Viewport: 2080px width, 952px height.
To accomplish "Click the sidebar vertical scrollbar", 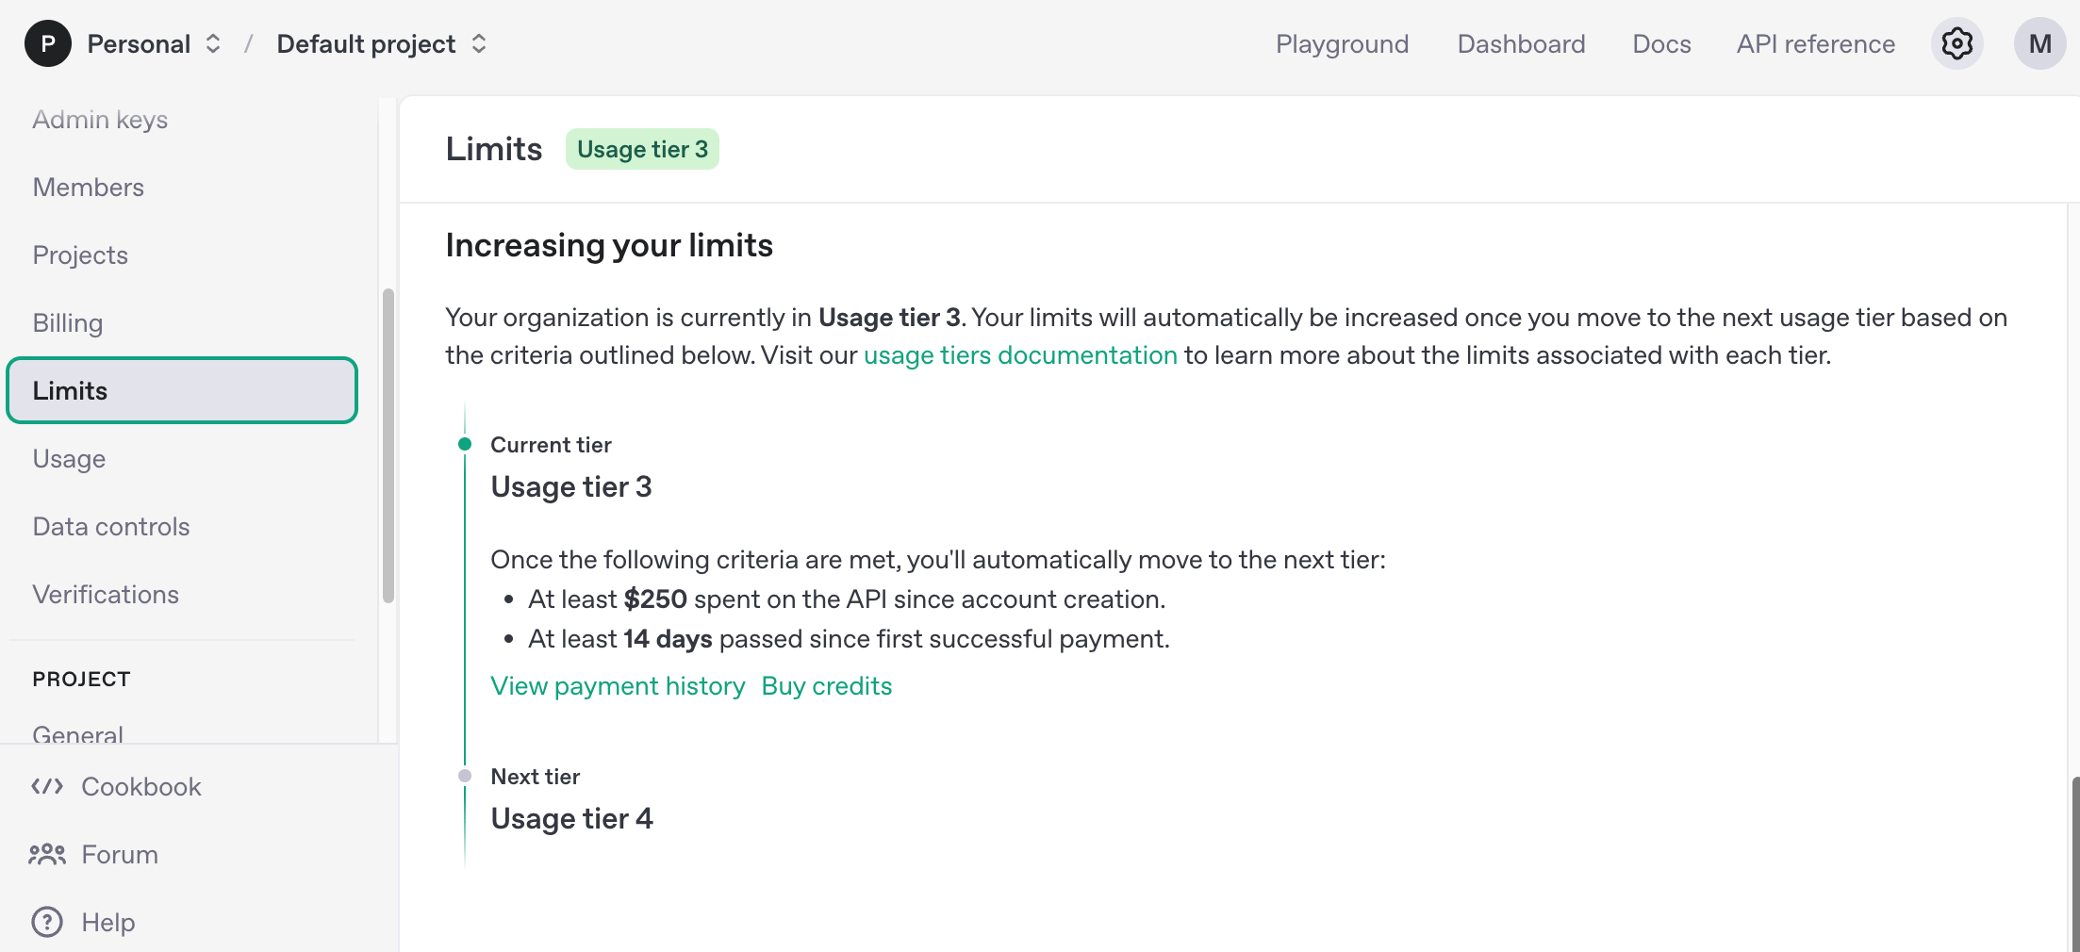I will coord(388,445).
